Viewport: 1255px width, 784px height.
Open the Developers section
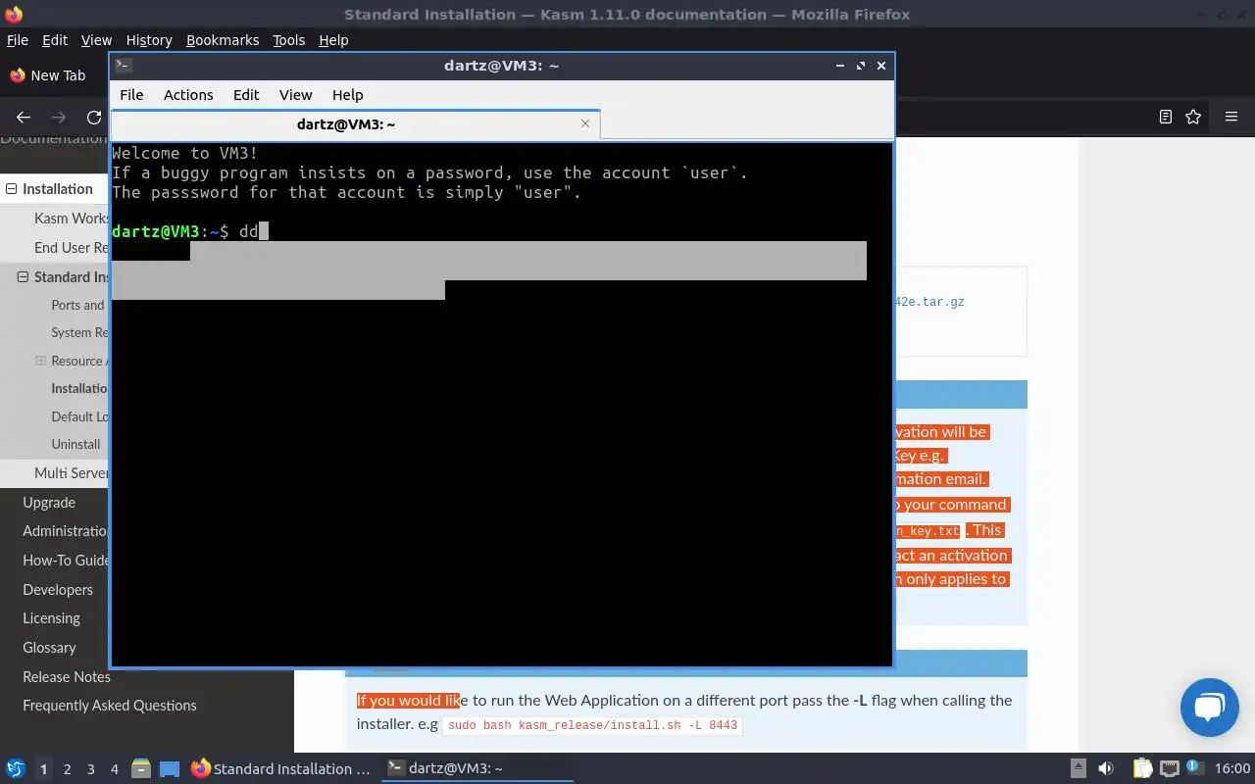[58, 590]
